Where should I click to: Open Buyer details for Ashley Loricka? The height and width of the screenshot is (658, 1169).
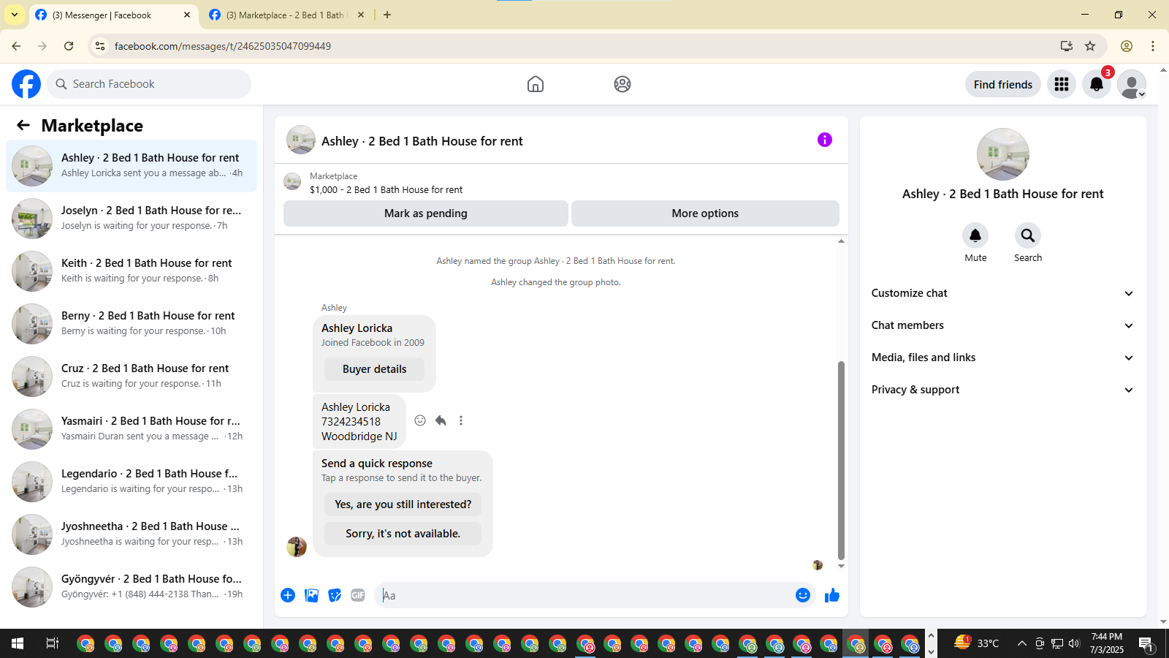point(374,369)
